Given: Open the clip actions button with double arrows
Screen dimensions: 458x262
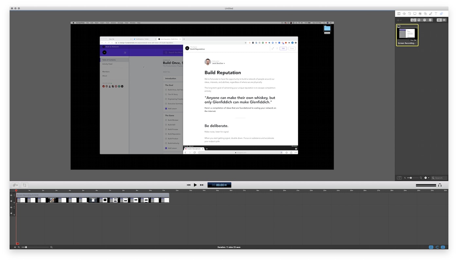Looking at the screenshot, I should [x=15, y=185].
